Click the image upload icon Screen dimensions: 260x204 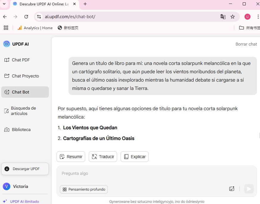[232, 189]
